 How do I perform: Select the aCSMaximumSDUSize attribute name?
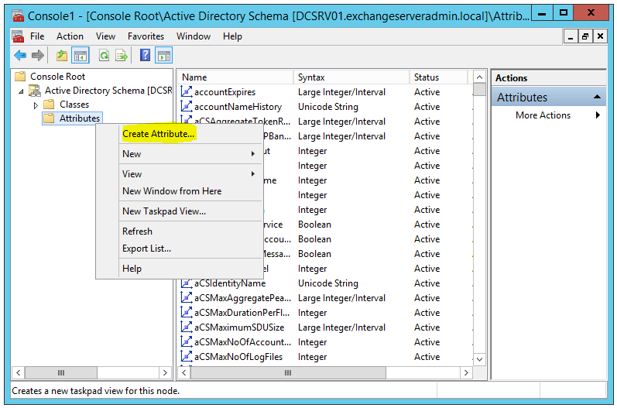[239, 327]
